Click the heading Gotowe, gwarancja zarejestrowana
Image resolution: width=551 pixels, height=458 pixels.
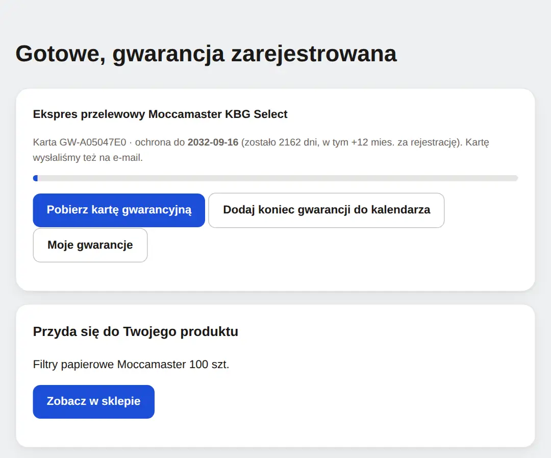pyautogui.click(x=206, y=54)
